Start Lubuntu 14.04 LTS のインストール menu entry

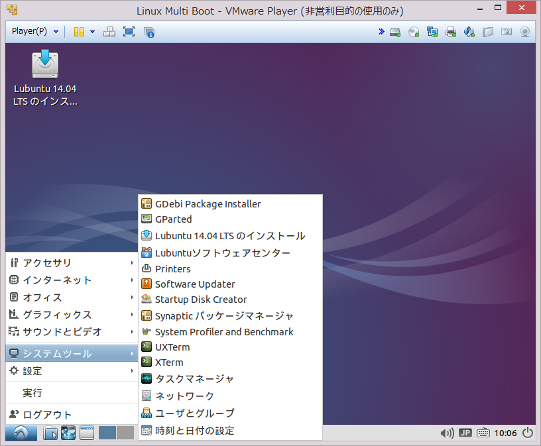click(x=230, y=235)
